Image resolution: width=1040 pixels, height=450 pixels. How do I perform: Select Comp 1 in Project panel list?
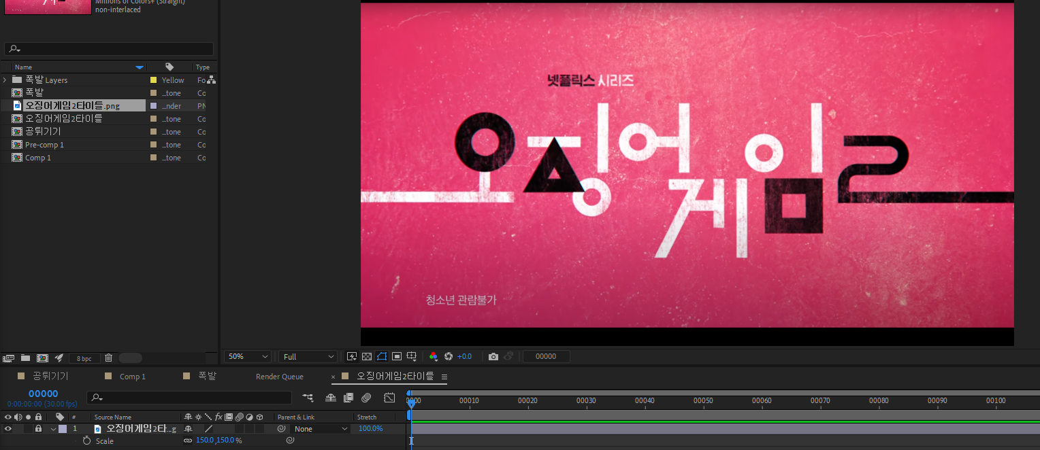[x=38, y=158]
